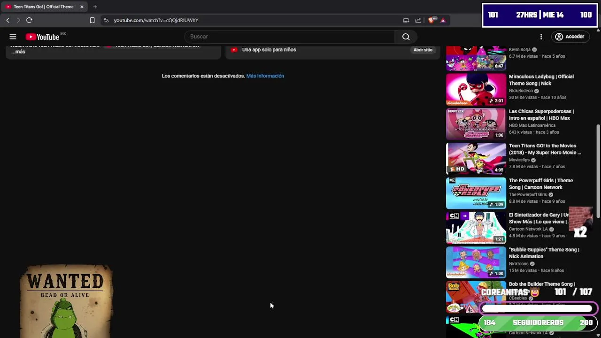Open the Kevin Borja video thumbnail
The width and height of the screenshot is (601, 338).
tap(476, 58)
